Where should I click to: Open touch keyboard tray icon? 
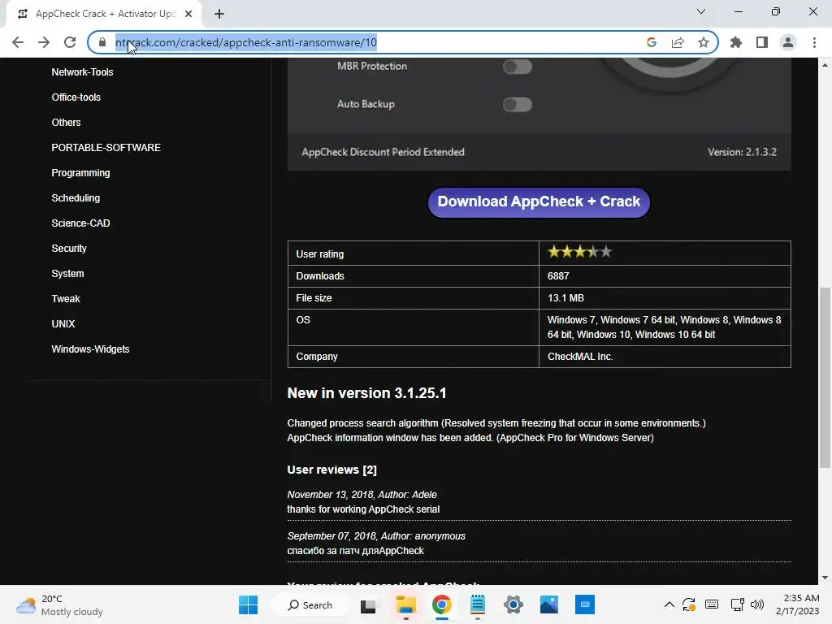[x=712, y=604]
